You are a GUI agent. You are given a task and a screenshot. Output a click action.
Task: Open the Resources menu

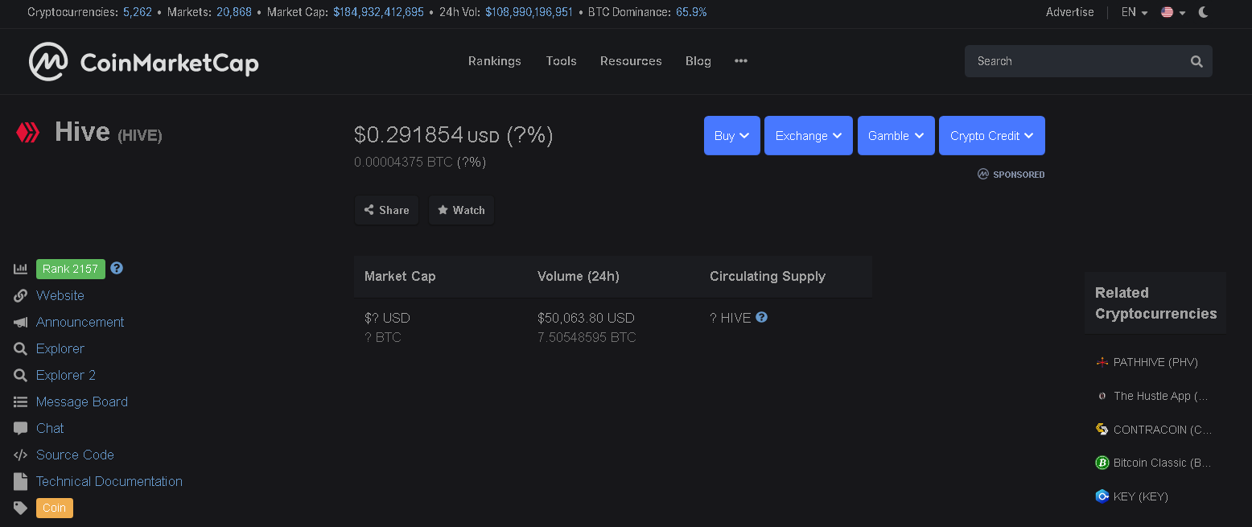click(x=631, y=61)
